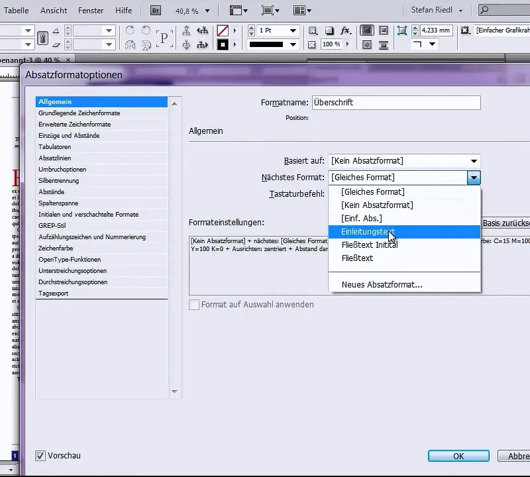Rotate 90 degrees clockwise icon

(130, 30)
